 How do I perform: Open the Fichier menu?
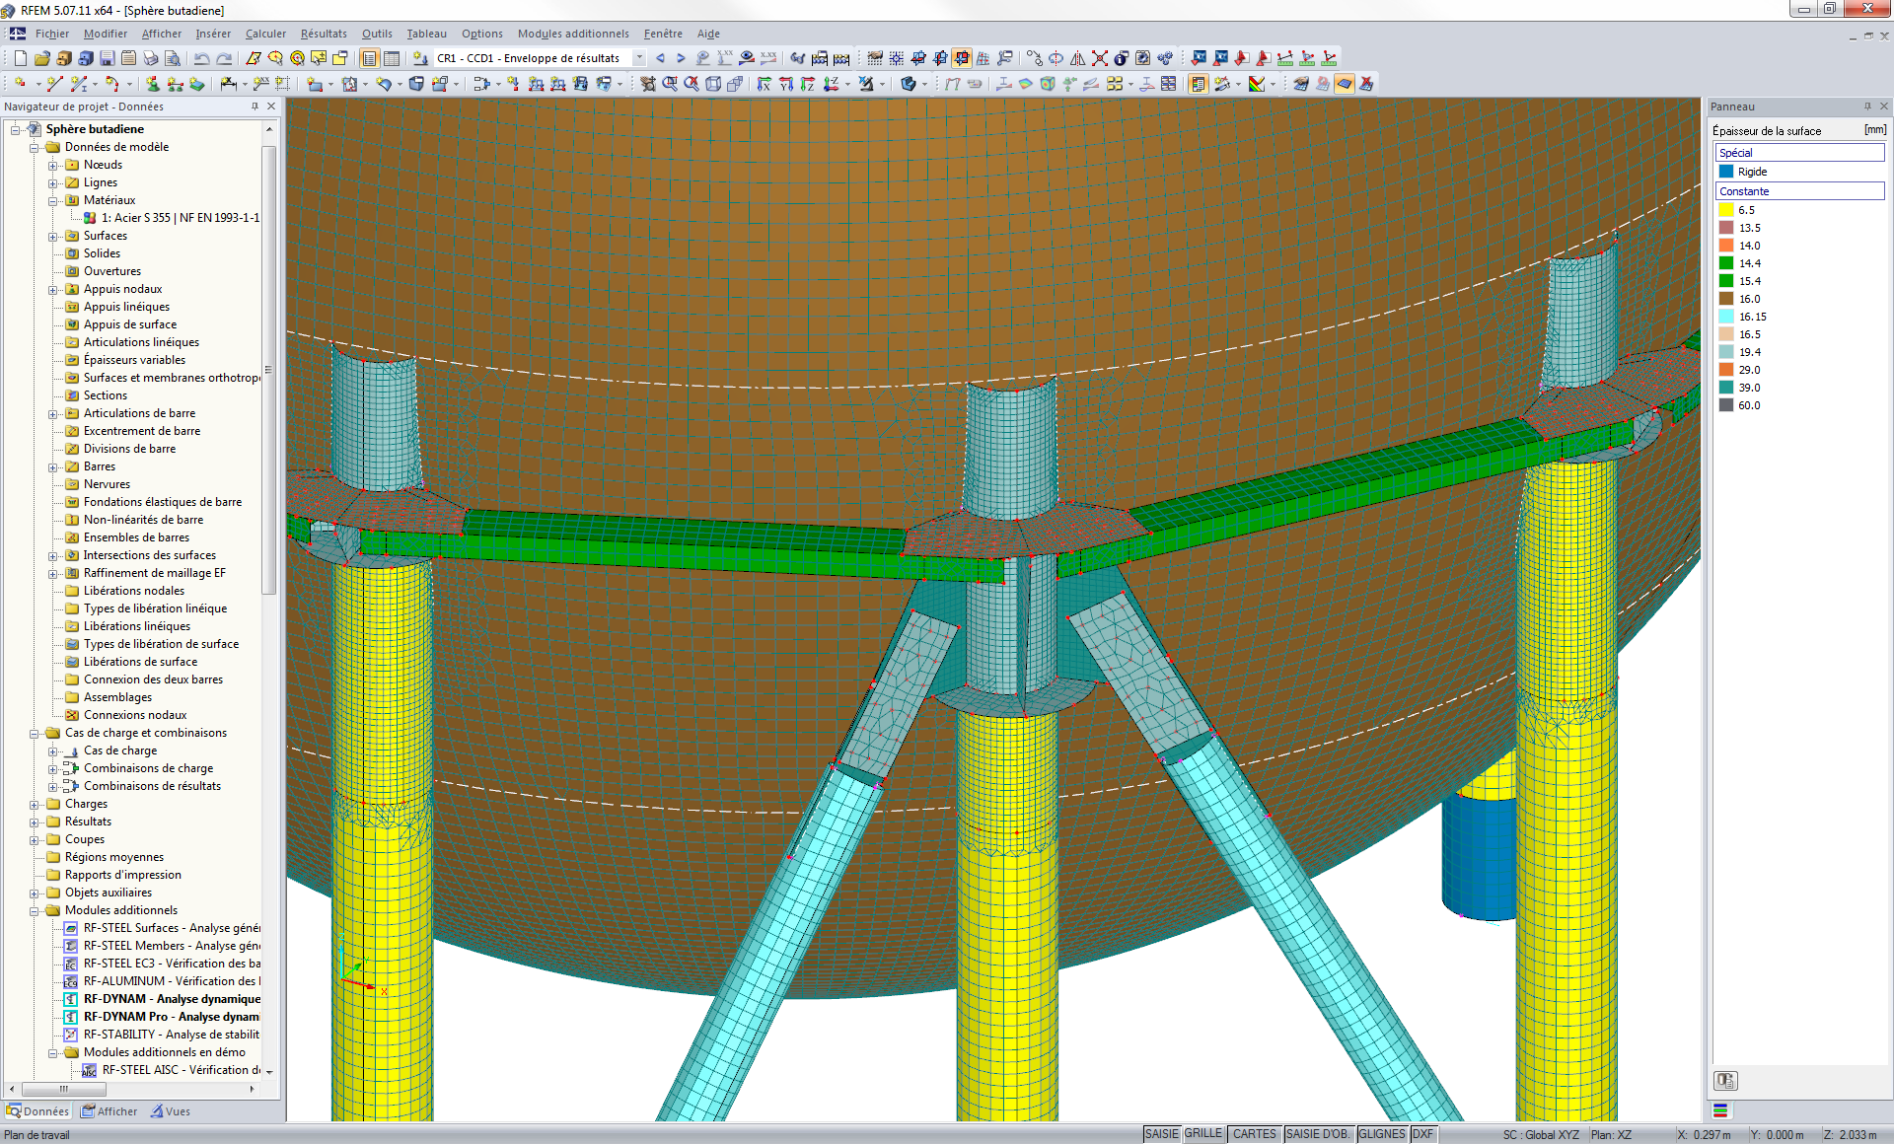pos(52,34)
